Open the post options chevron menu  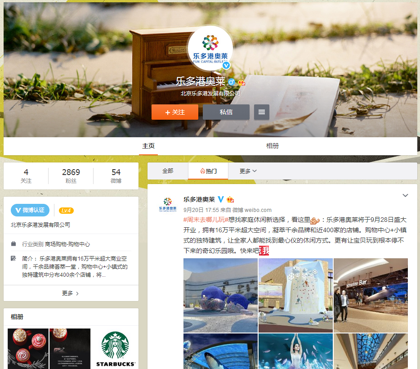point(405,195)
